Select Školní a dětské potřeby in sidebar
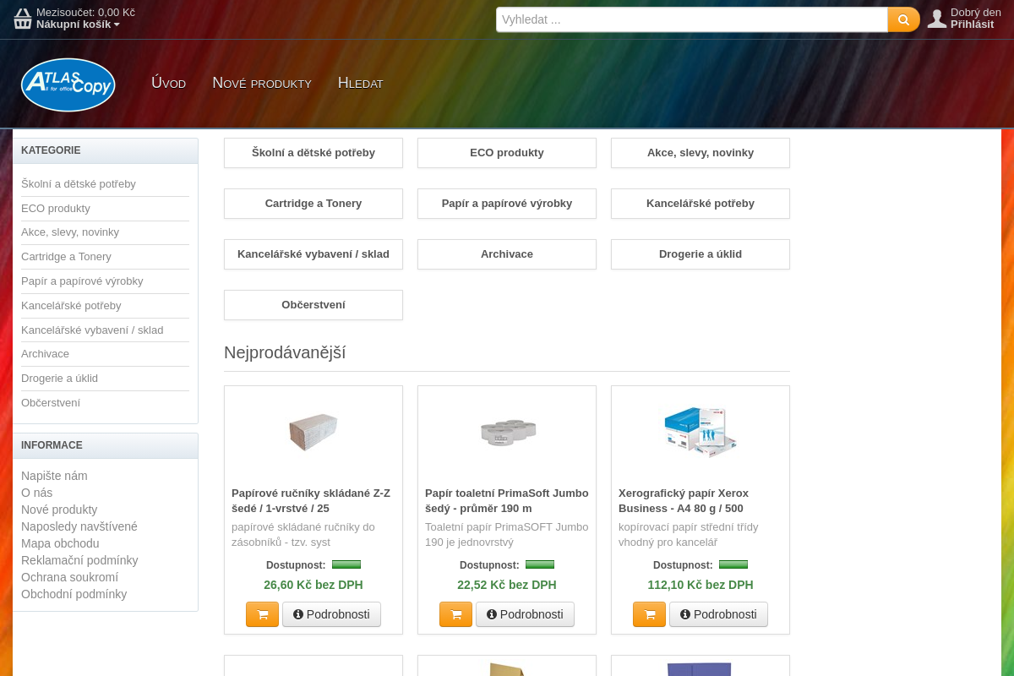The width and height of the screenshot is (1014, 676). (x=79, y=184)
